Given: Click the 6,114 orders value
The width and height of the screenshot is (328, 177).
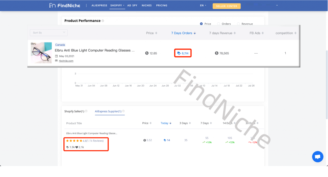Looking at the screenshot, I should [x=185, y=53].
